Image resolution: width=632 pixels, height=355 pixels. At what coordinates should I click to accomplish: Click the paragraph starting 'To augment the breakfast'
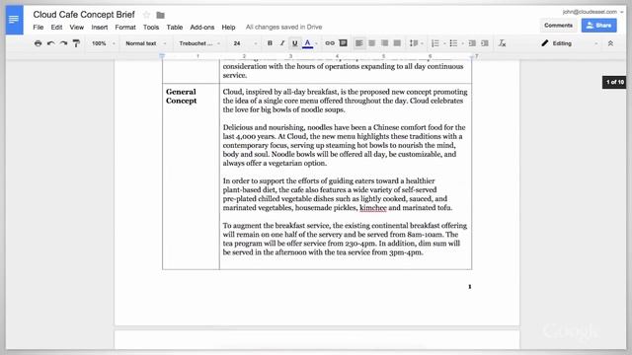click(345, 239)
